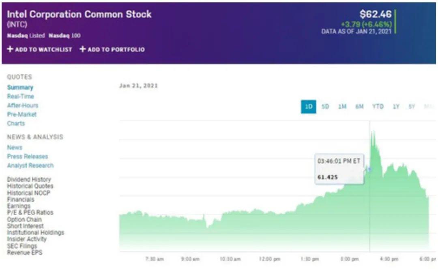Click the plus icon for Add to Watchlist
The image size is (438, 274).
10,49
